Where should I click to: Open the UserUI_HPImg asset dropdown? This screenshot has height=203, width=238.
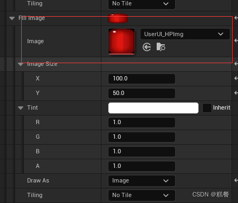[185, 34]
